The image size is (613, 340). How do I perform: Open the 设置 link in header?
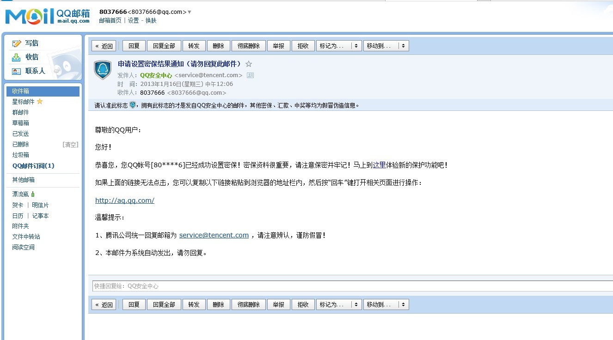tap(133, 20)
